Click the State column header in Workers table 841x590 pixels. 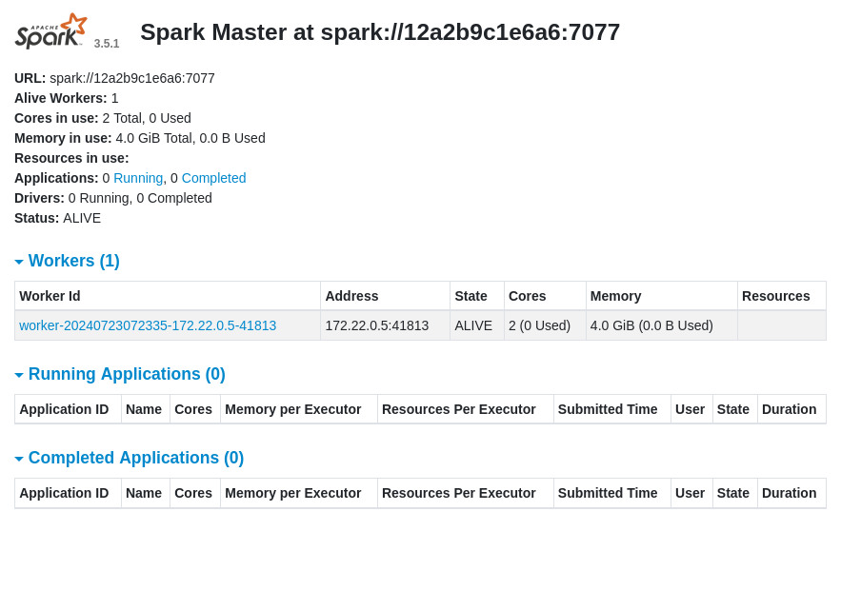point(471,296)
